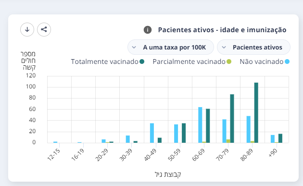
Task: Click the light blue bar for 60-69
Action: [200, 125]
